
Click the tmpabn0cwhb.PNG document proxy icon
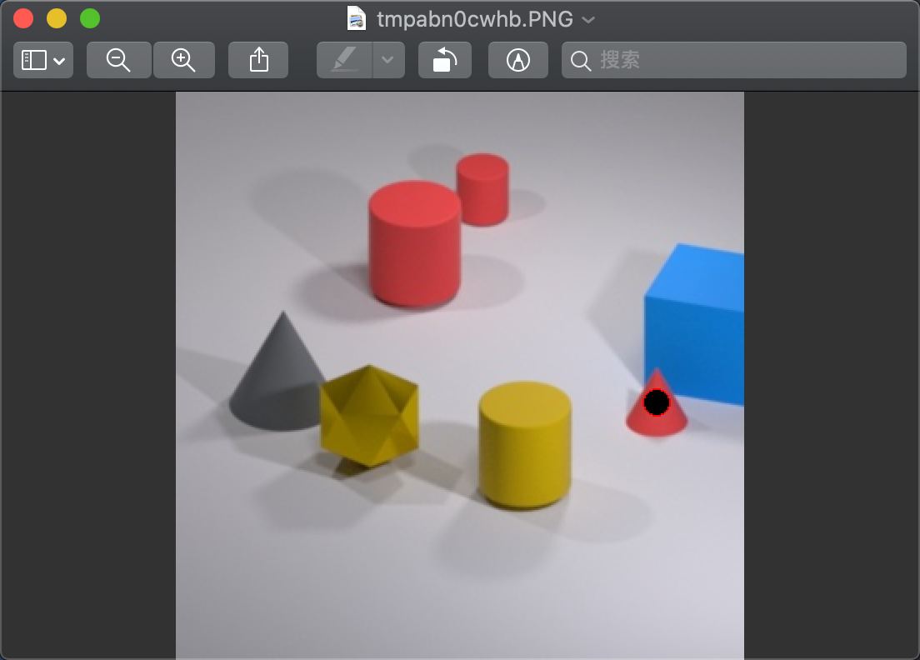357,19
